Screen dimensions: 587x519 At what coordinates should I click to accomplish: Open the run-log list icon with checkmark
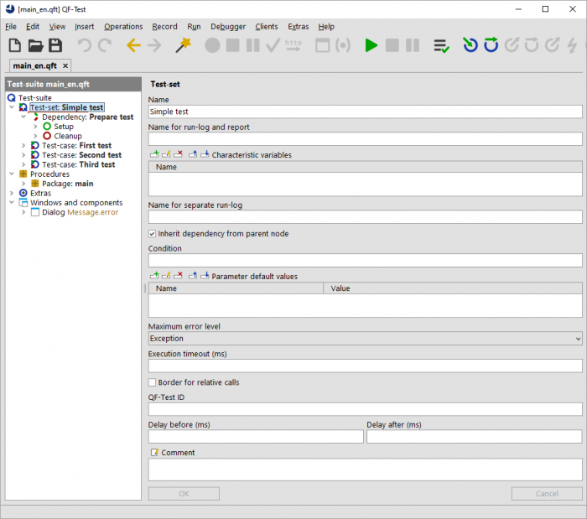441,45
